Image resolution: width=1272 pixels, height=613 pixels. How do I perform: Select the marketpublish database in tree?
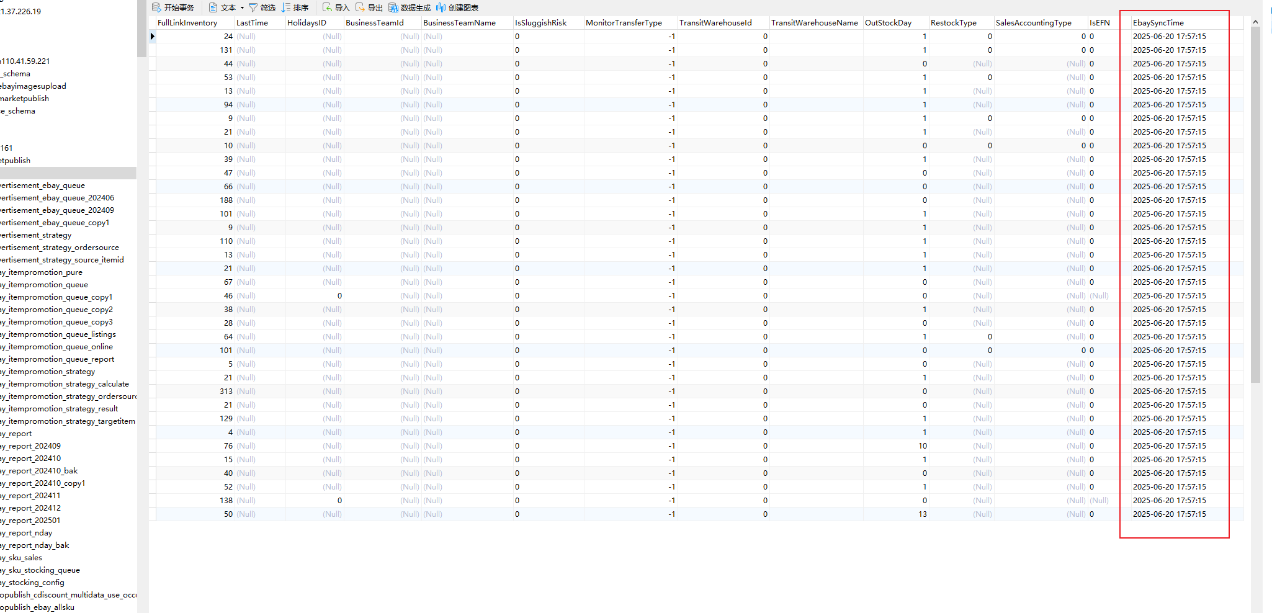pos(25,99)
